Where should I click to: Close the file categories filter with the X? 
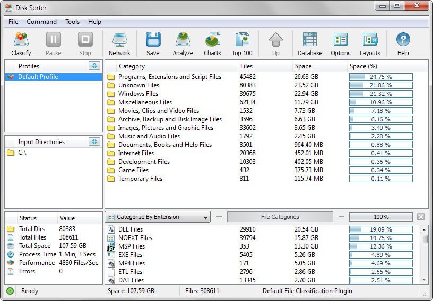[421, 217]
